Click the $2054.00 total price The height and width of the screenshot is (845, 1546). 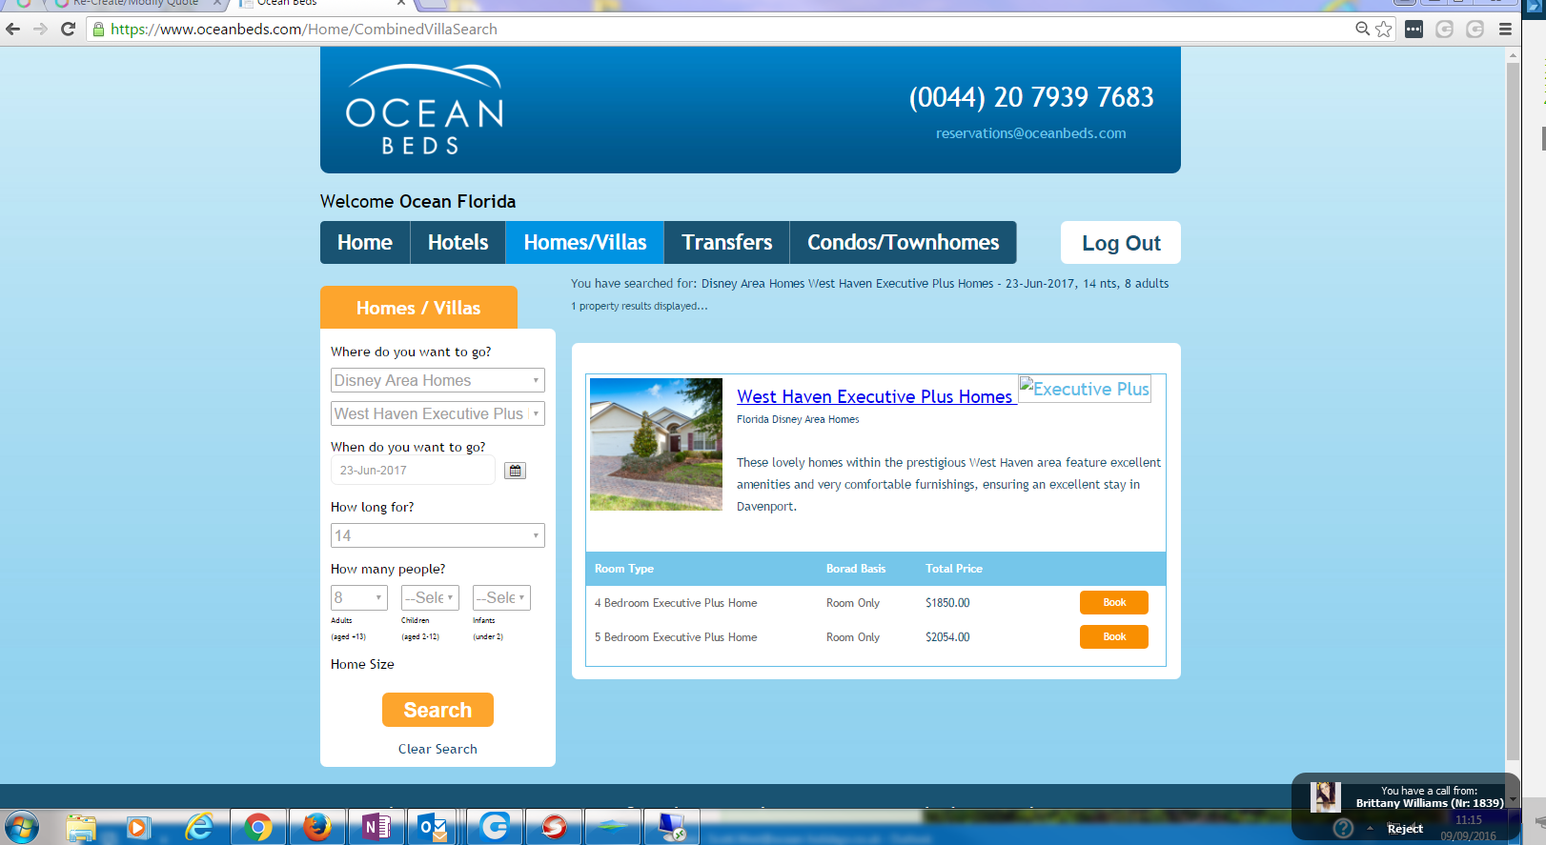click(947, 637)
